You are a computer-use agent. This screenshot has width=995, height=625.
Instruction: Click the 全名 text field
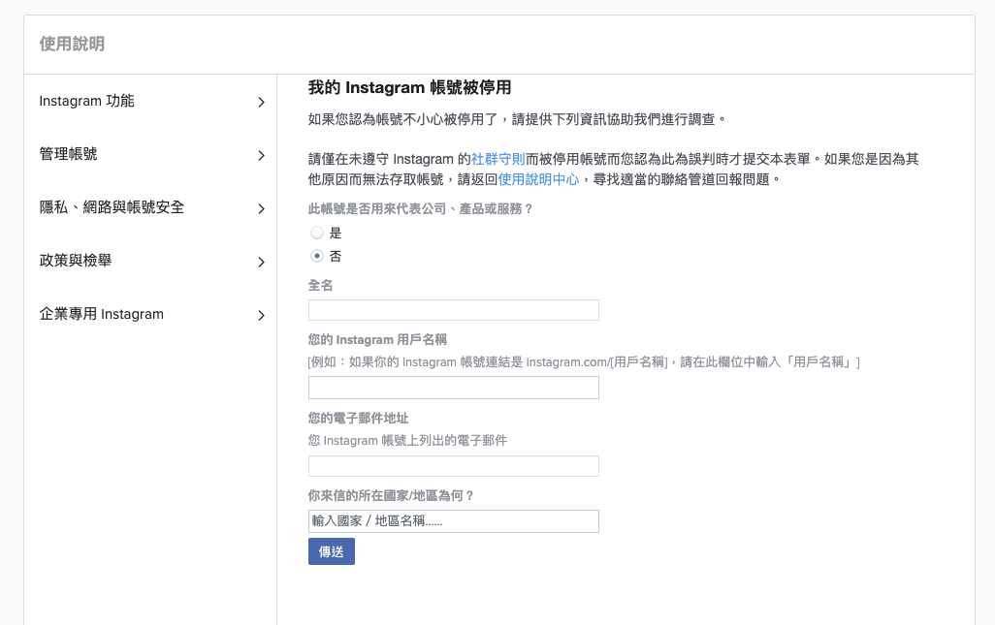pos(453,310)
